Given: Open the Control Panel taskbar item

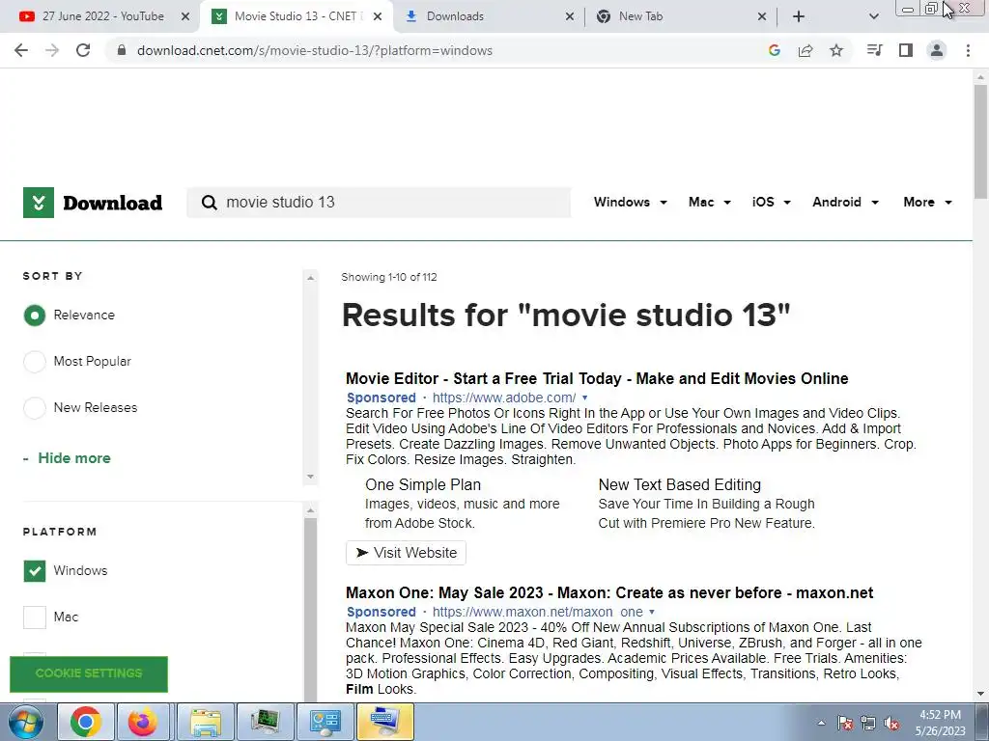Looking at the screenshot, I should pos(325,722).
